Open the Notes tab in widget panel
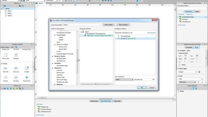This screenshot has height=117, width=208. (197, 12)
